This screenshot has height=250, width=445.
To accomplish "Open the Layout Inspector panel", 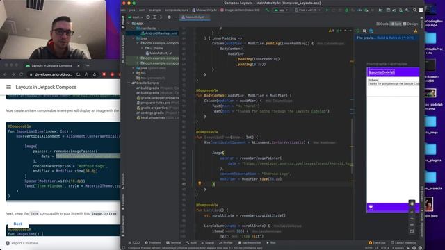I will pos(403,242).
